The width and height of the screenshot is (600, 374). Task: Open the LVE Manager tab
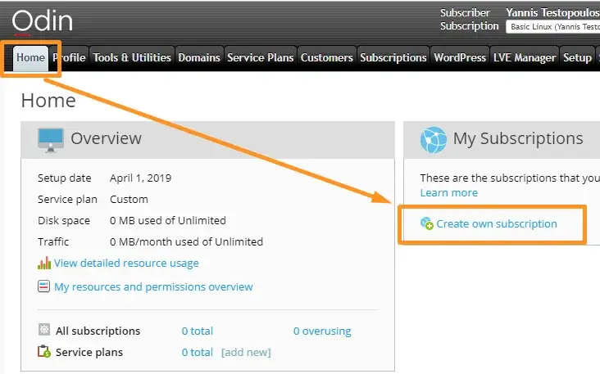coord(525,58)
